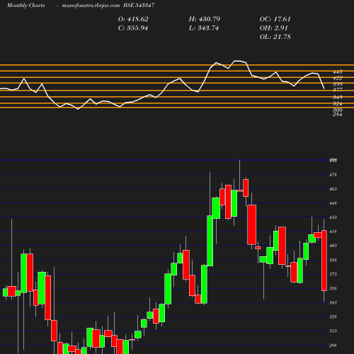Click the 478 candlestick price label
354x354 pixels.
coord(333,175)
